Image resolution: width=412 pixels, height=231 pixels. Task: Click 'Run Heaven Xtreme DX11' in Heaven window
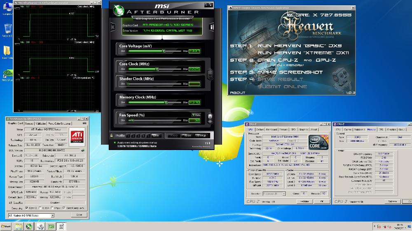click(x=303, y=53)
